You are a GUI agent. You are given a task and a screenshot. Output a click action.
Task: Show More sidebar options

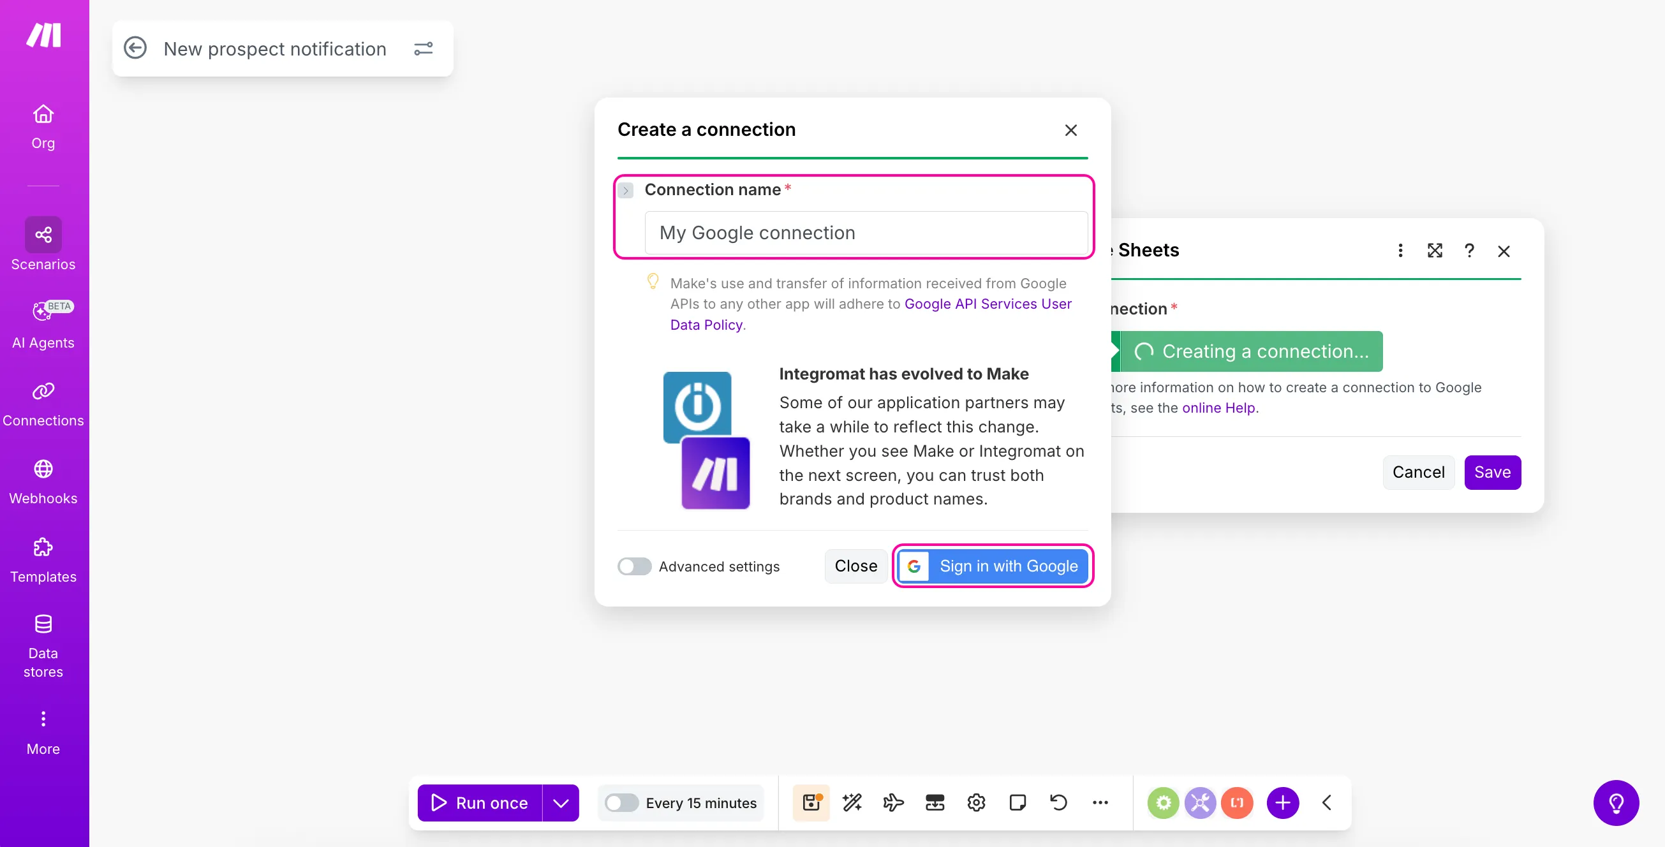[x=43, y=733]
